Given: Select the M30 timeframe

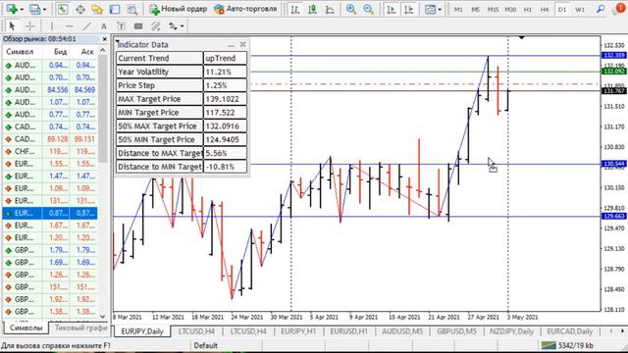Looking at the screenshot, I should [510, 9].
